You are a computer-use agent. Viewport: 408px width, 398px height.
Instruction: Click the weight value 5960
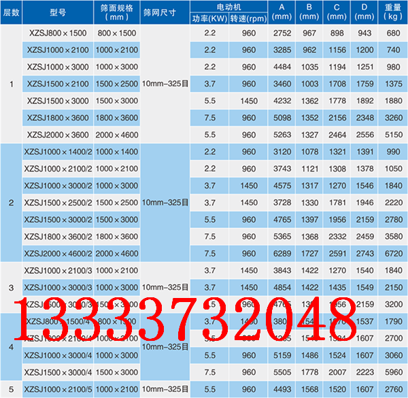tap(392, 372)
